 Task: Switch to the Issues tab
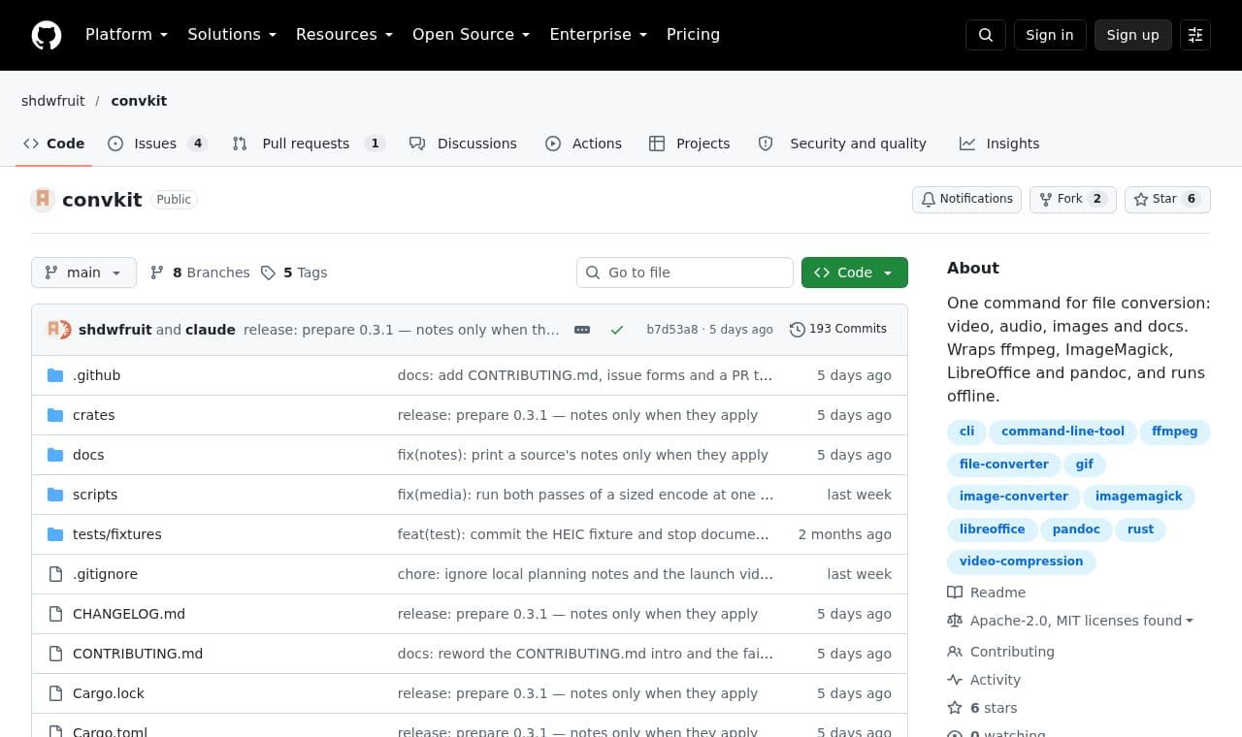pyautogui.click(x=157, y=144)
